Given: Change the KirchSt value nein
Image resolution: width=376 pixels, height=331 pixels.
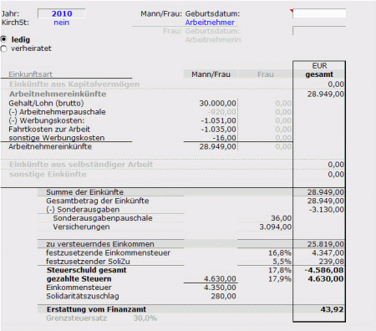Looking at the screenshot, I should point(62,23).
